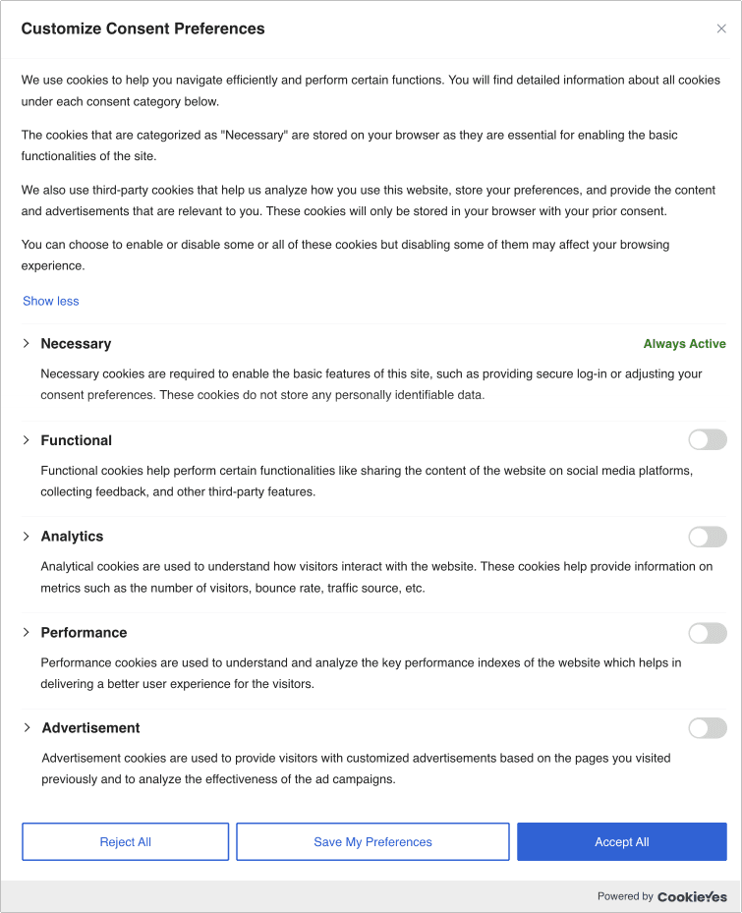Image resolution: width=742 pixels, height=913 pixels.
Task: Enable the Functional cookies toggle
Action: [708, 440]
